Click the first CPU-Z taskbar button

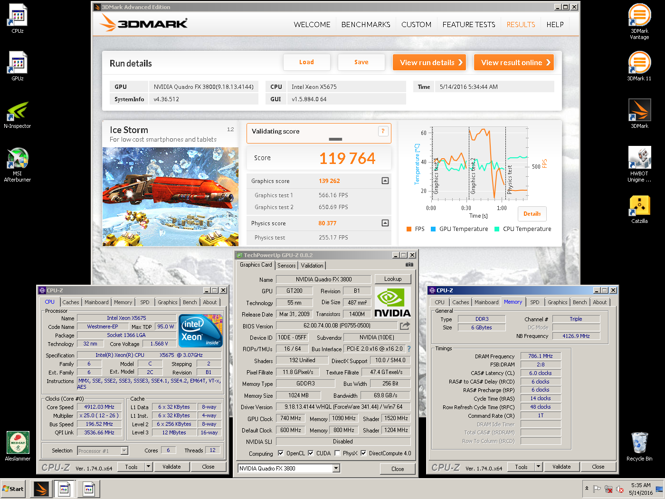pos(65,489)
